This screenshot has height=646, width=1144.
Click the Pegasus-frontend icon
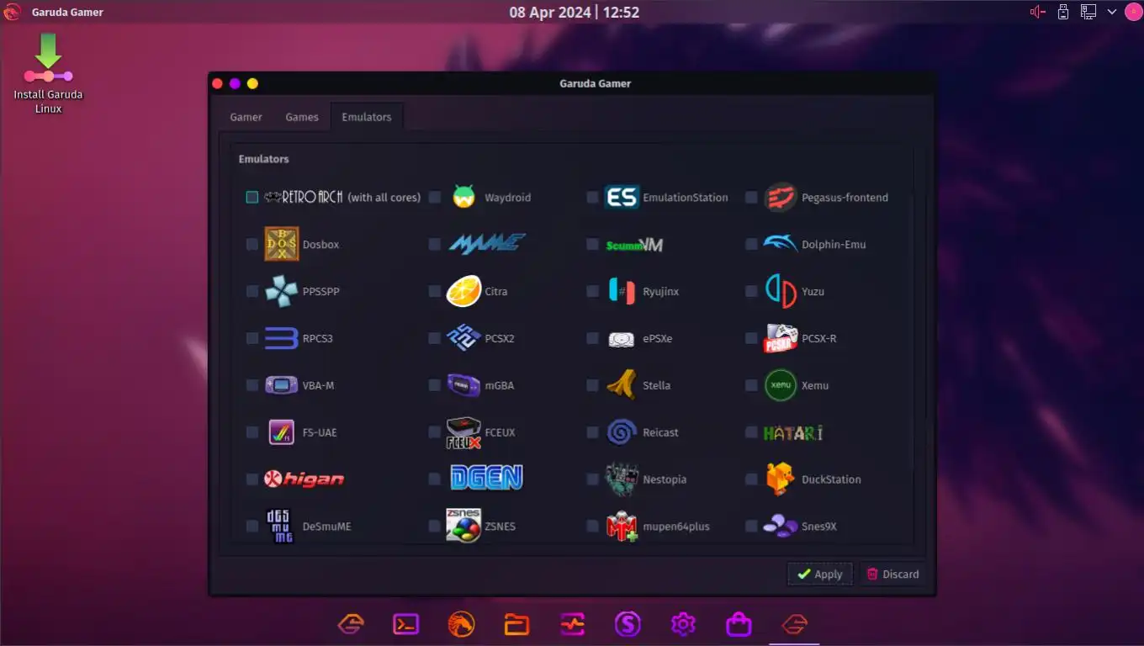[x=781, y=198]
